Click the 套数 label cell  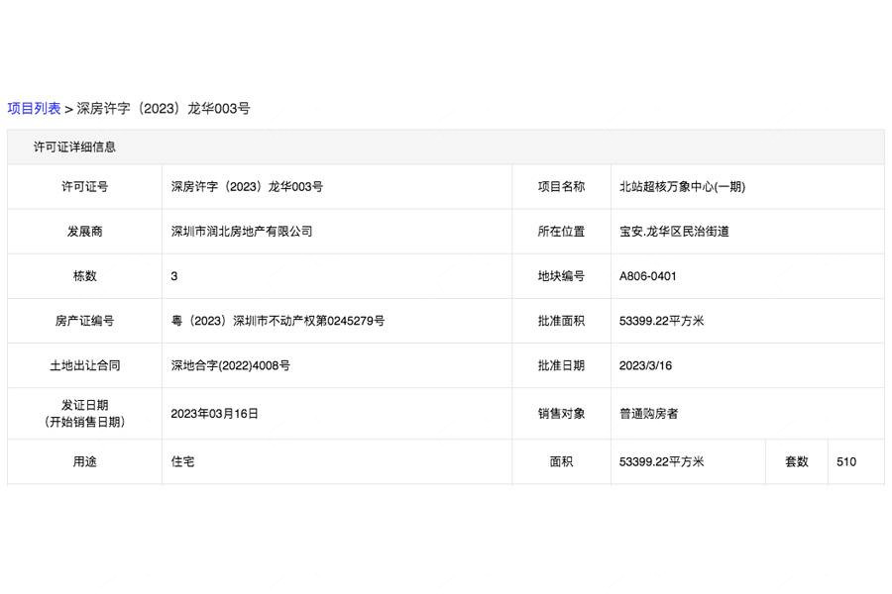797,461
